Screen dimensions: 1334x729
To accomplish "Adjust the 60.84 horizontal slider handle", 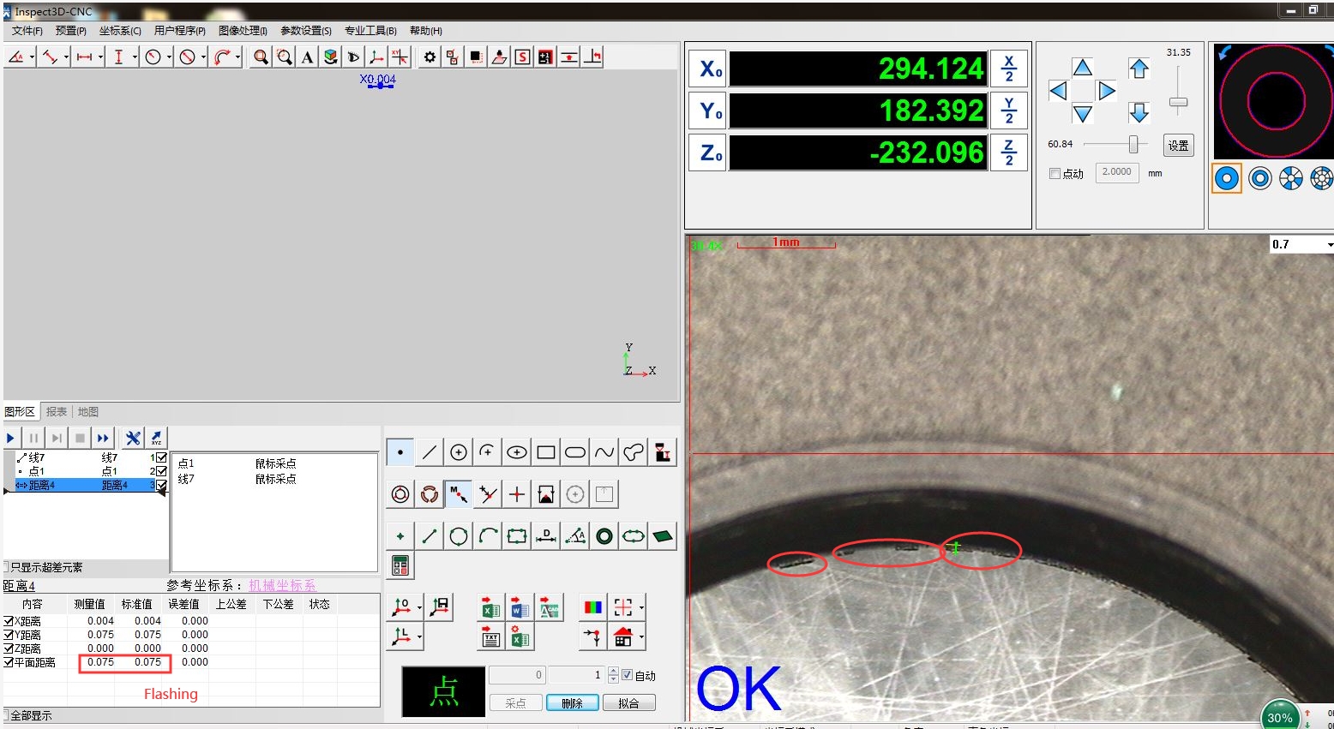I will [x=1133, y=144].
